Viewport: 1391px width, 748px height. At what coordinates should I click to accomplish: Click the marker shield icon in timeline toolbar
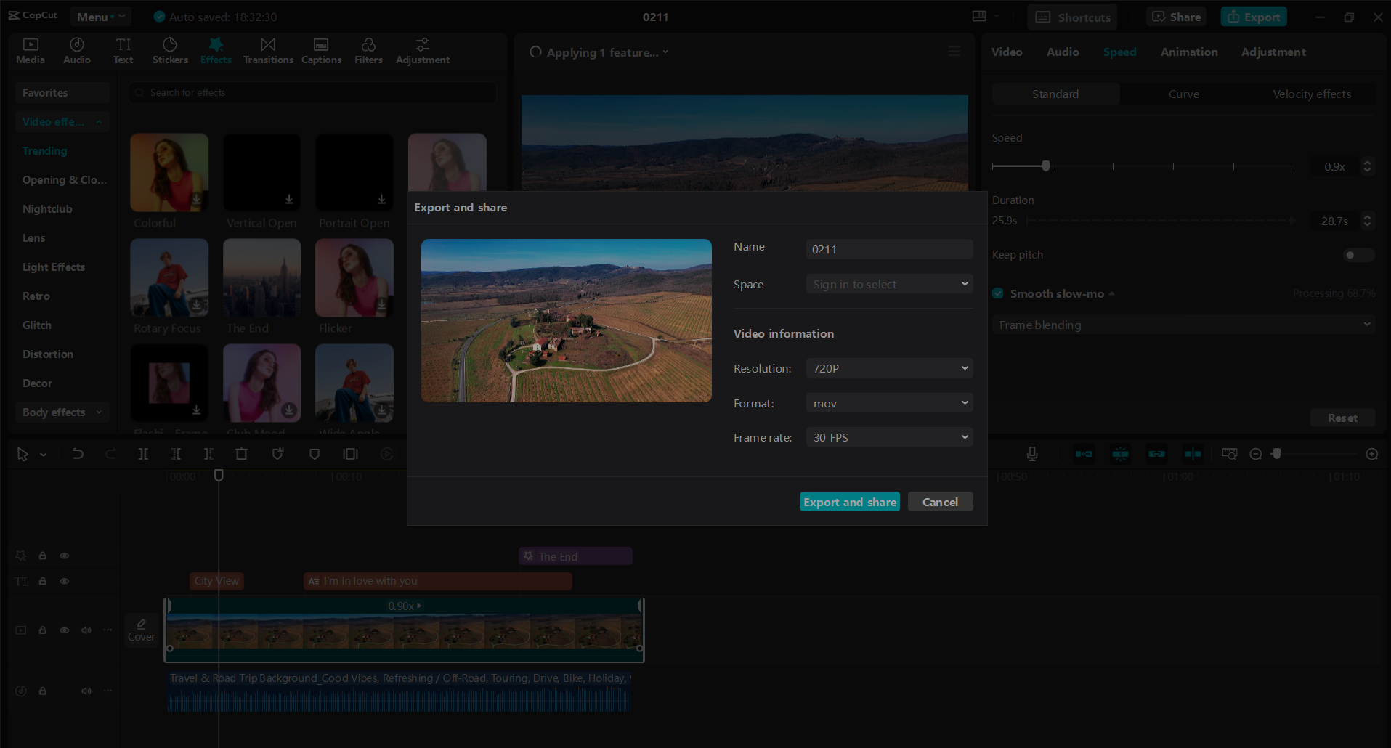(x=315, y=454)
